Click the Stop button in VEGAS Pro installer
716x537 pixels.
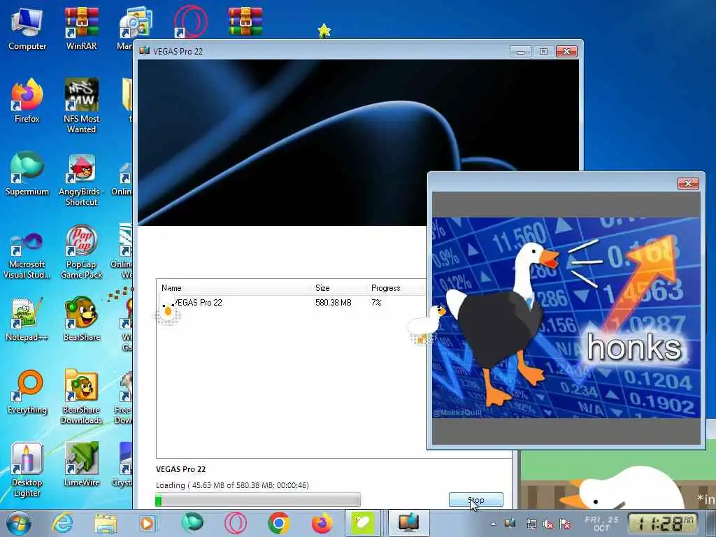click(x=475, y=500)
